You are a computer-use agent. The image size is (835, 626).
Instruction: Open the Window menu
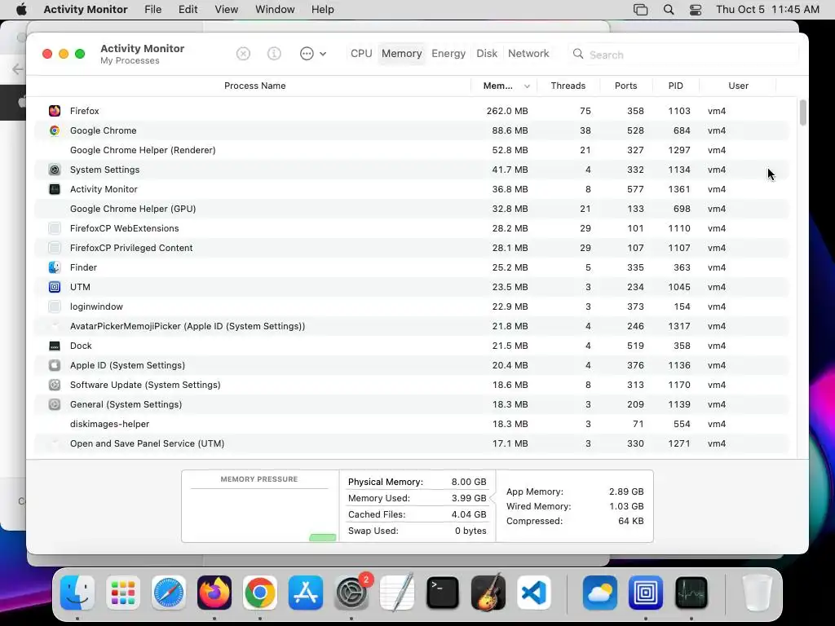point(275,10)
